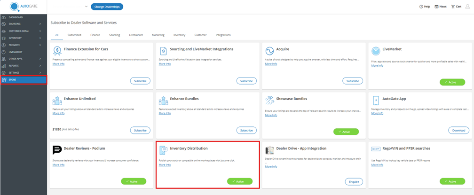Open the Cart icon in header
Image resolution: width=474 pixels, height=195 pixels.
[453, 7]
